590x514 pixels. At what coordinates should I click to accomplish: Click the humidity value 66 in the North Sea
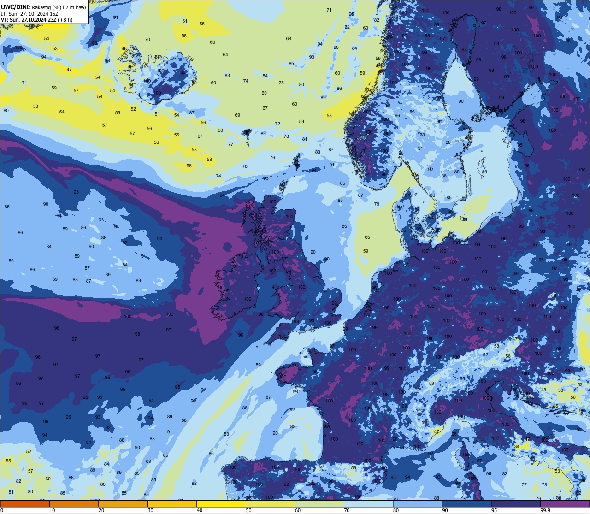coord(367,237)
